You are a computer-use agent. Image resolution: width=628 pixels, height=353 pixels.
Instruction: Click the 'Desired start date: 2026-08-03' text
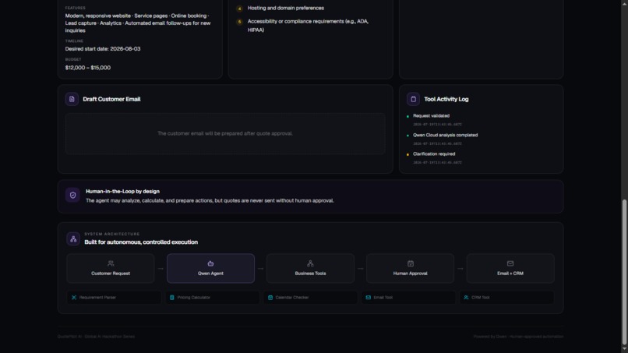click(x=103, y=49)
